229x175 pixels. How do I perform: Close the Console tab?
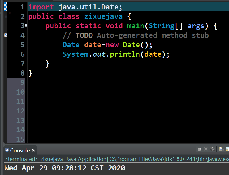pyautogui.click(x=34, y=150)
